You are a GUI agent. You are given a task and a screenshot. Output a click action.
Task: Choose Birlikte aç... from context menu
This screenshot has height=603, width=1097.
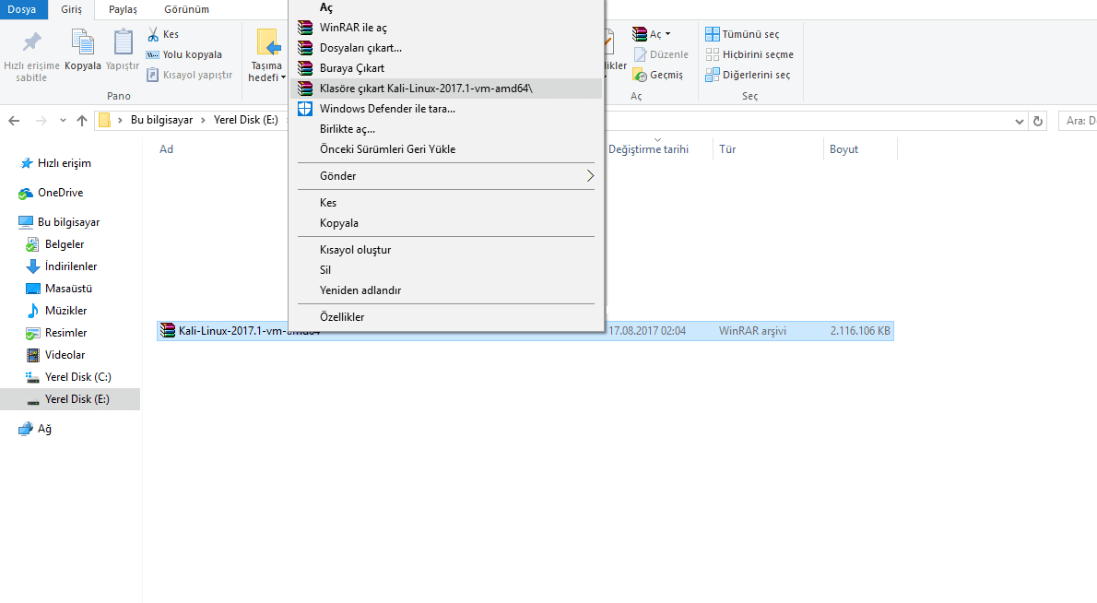[445, 129]
